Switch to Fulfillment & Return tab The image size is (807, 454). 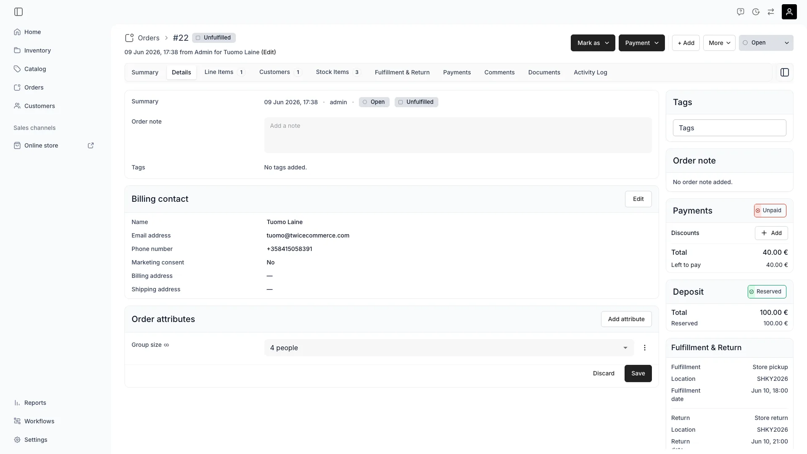[x=402, y=72]
